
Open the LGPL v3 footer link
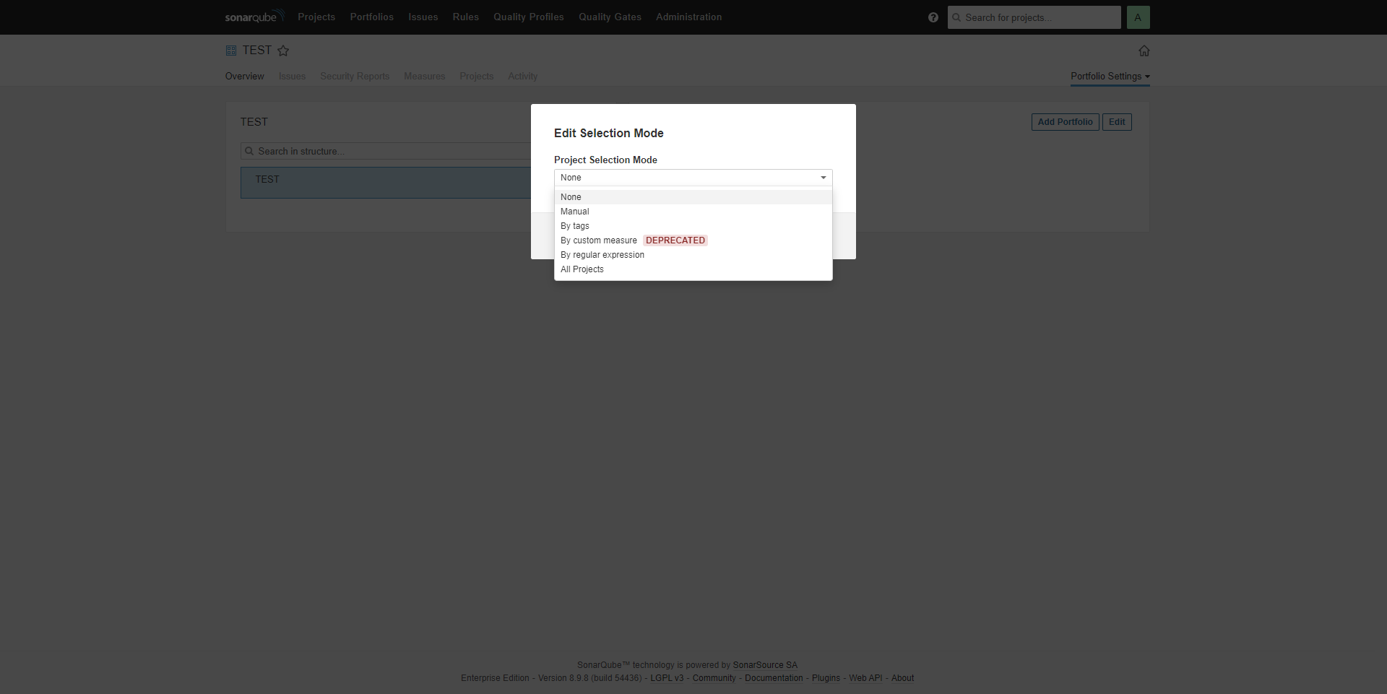point(667,678)
